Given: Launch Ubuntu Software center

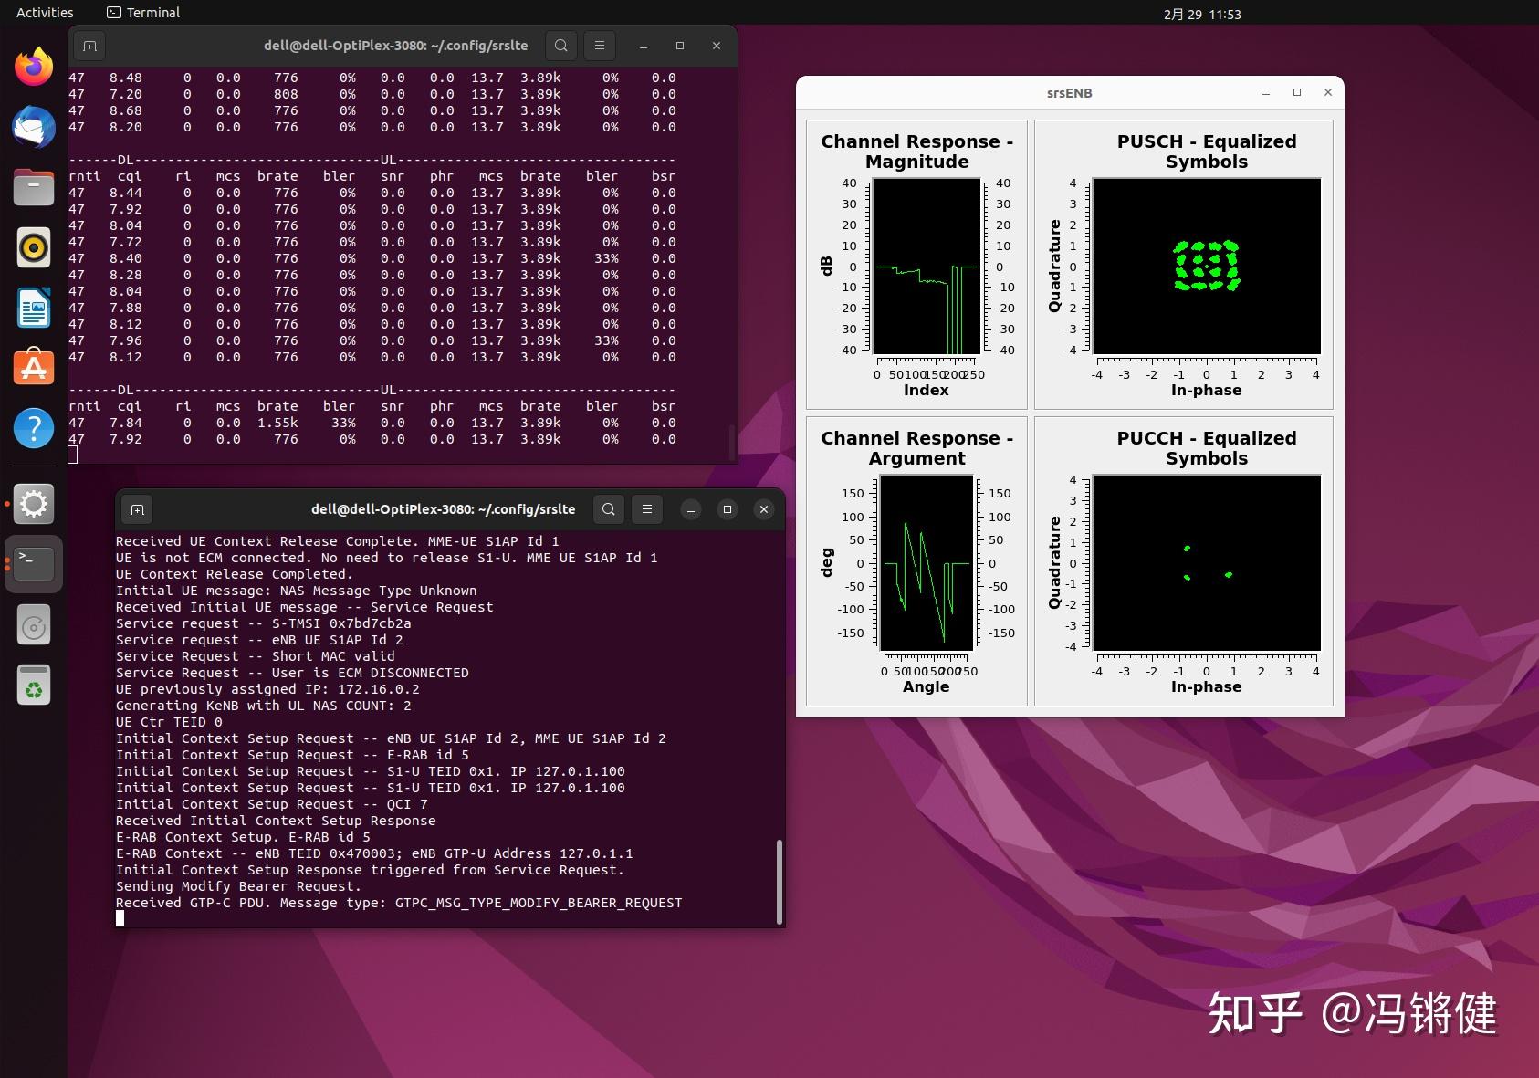Looking at the screenshot, I should 34,367.
